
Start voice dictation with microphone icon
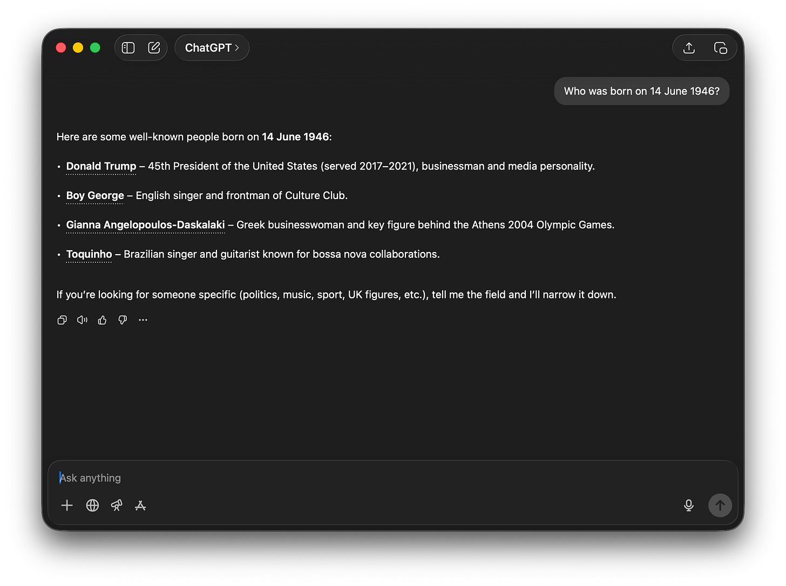pyautogui.click(x=688, y=506)
